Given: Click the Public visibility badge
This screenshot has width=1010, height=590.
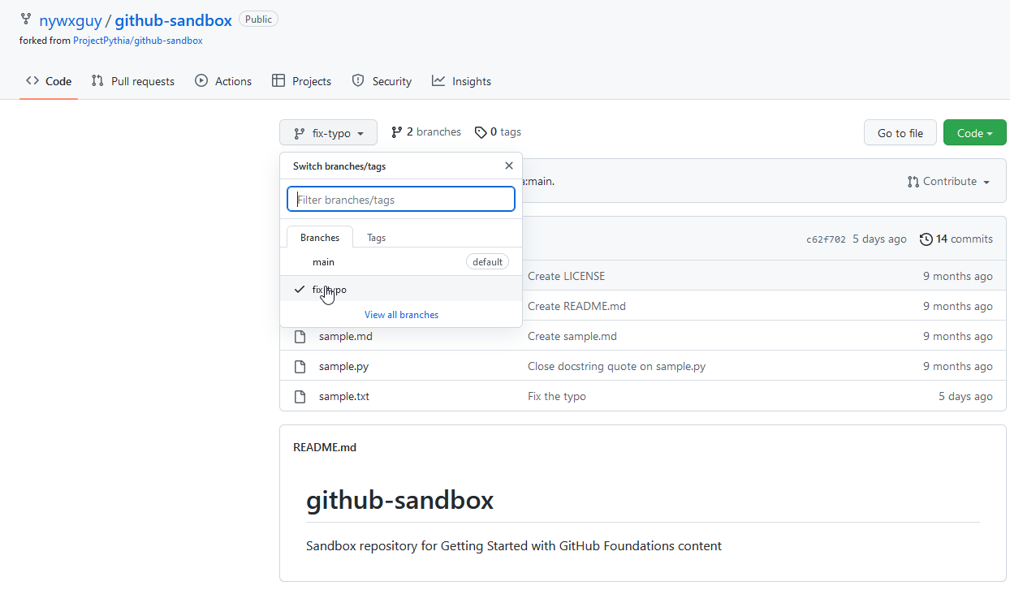Looking at the screenshot, I should point(258,19).
